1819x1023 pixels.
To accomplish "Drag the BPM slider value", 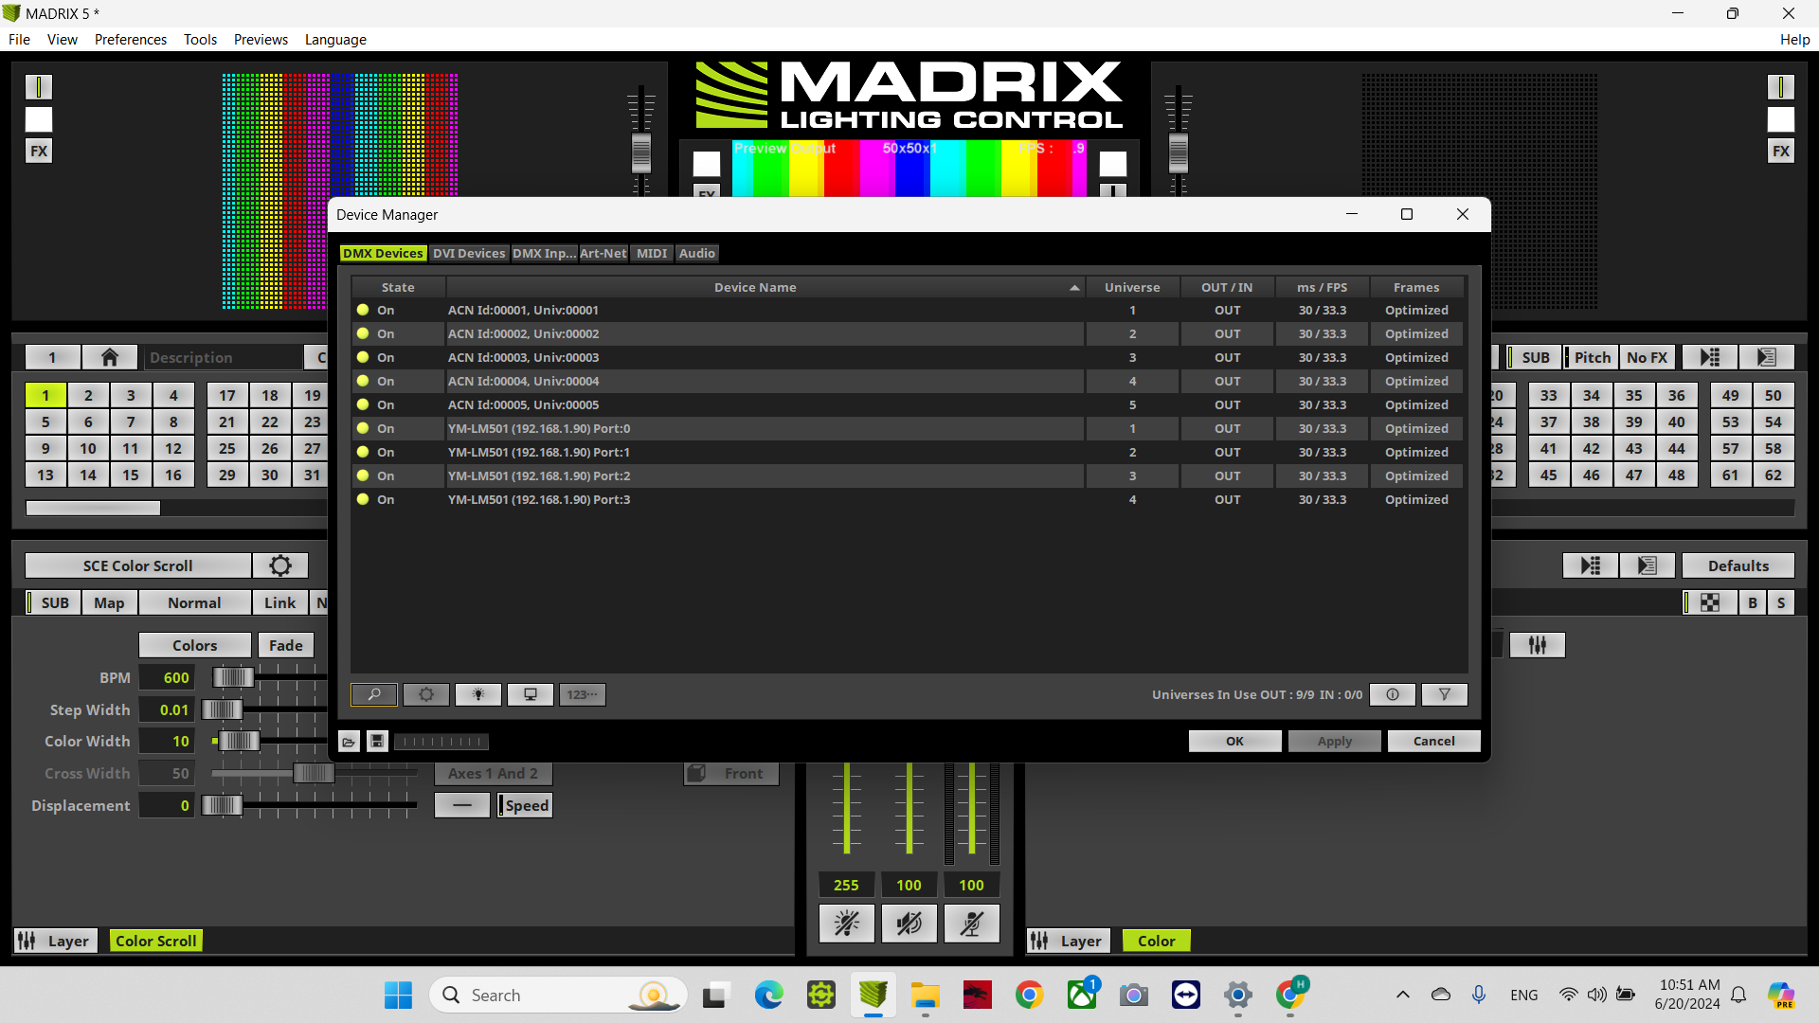I will [232, 677].
